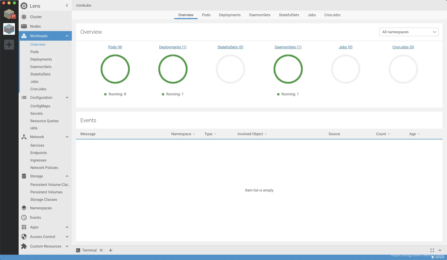Switch to the DaemonSets tab
The image size is (447, 260).
click(260, 15)
